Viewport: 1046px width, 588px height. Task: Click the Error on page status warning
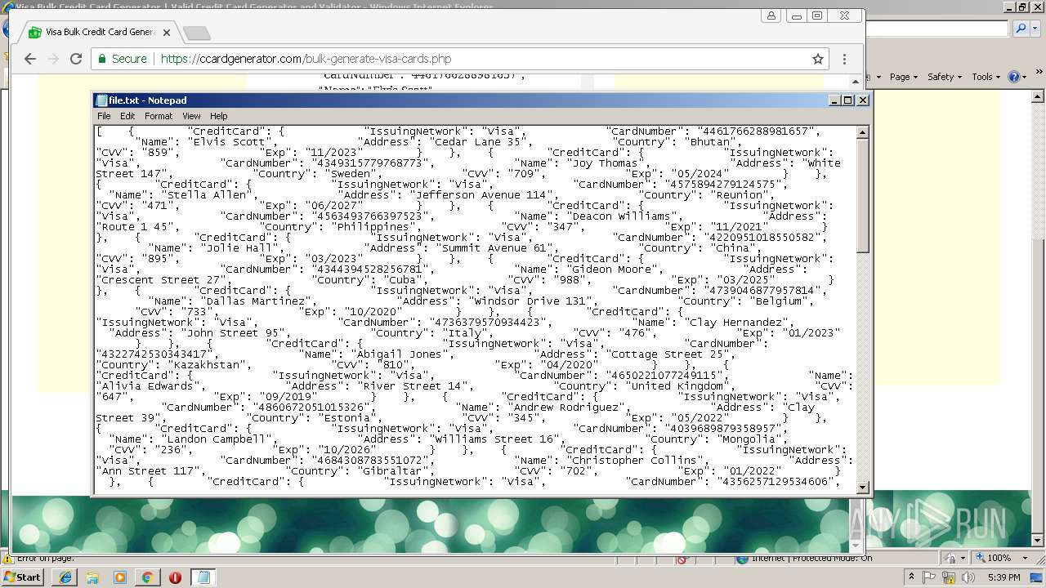tap(39, 559)
